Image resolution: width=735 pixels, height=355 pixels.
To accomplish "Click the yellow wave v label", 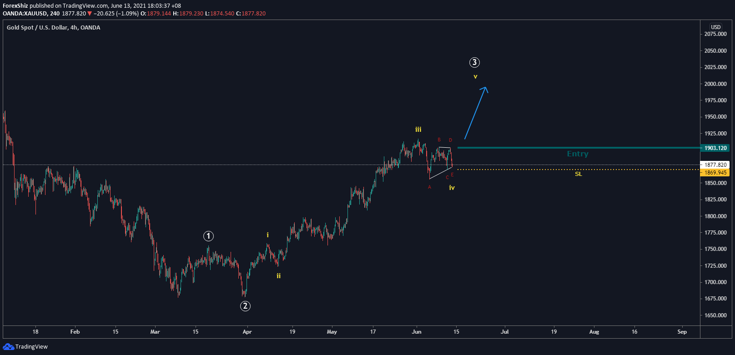I will [x=475, y=77].
